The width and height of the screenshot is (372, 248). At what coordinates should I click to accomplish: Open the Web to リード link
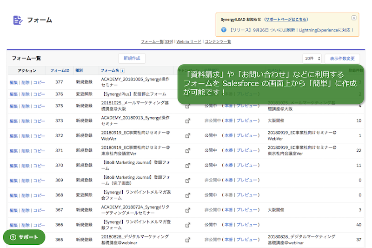click(189, 41)
